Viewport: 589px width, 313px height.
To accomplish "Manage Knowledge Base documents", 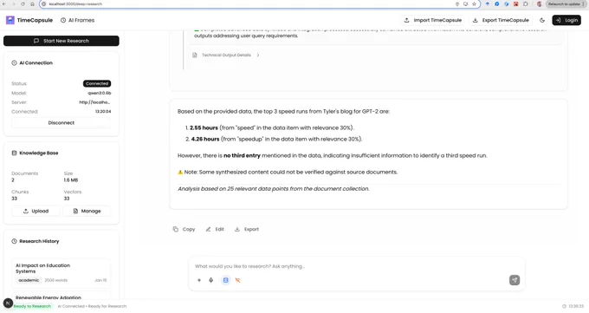I will click(x=87, y=211).
